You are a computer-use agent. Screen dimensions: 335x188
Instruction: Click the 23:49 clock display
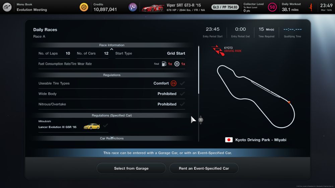[326, 6]
